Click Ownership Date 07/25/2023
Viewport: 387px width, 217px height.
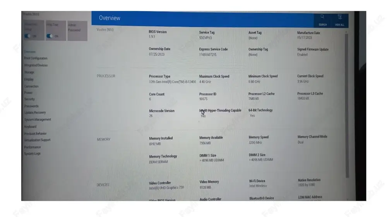pyautogui.click(x=156, y=54)
